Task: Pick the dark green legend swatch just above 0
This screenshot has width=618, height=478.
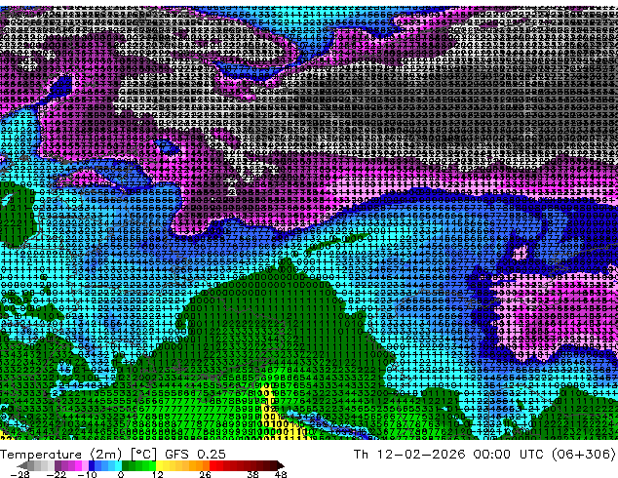Action: coord(126,465)
